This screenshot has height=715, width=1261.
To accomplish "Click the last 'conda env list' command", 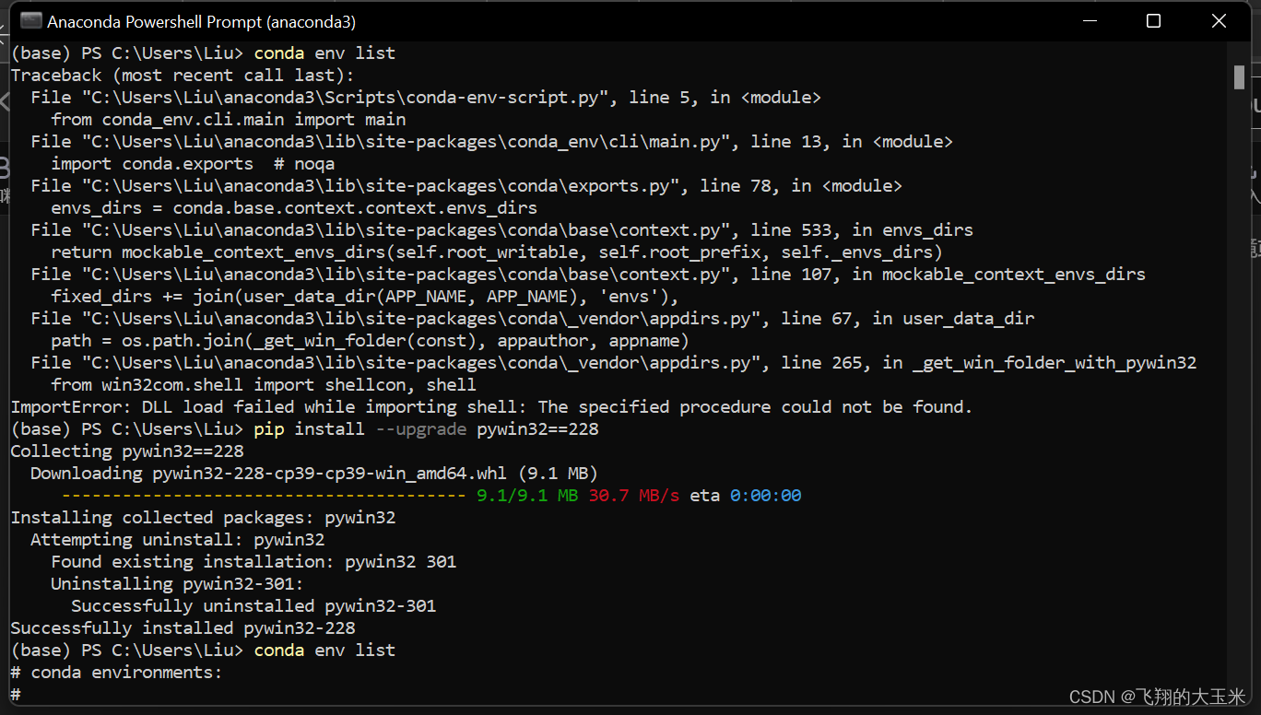I will point(324,650).
